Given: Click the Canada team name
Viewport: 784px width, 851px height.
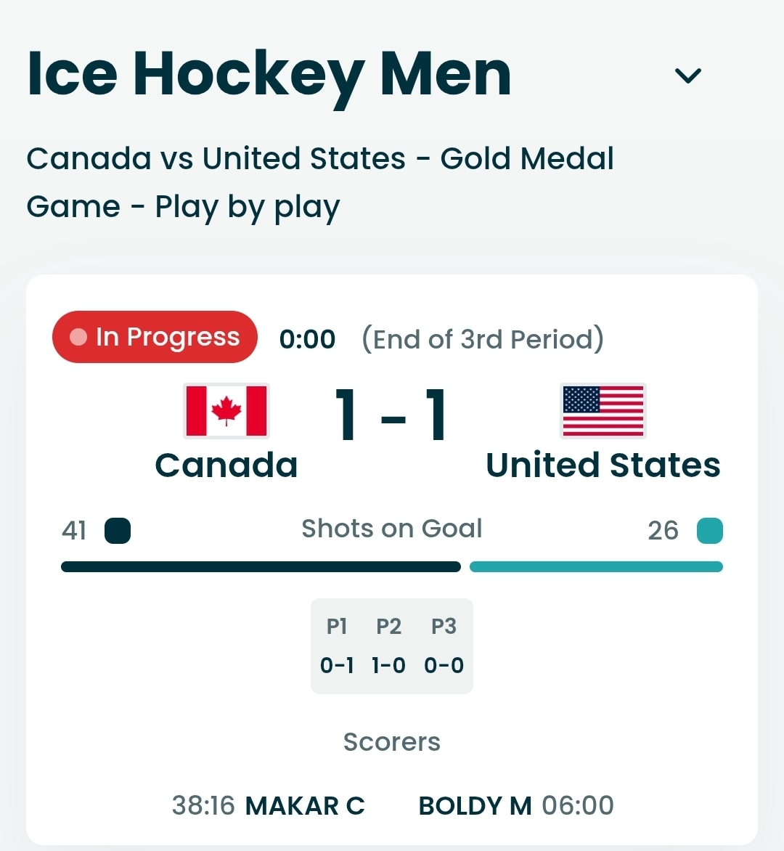Looking at the screenshot, I should pyautogui.click(x=226, y=465).
